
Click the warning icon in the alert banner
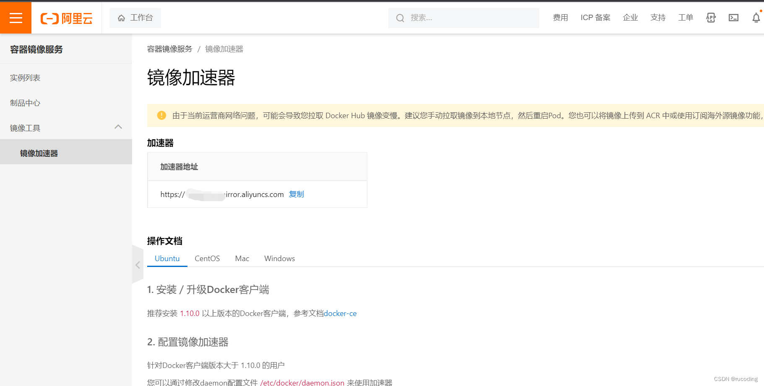coord(161,115)
